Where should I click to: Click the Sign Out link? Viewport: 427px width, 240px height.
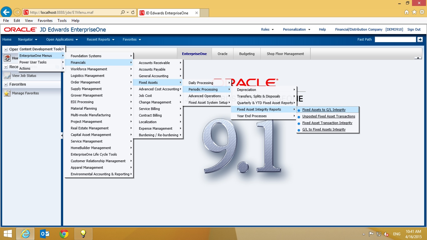(414, 29)
